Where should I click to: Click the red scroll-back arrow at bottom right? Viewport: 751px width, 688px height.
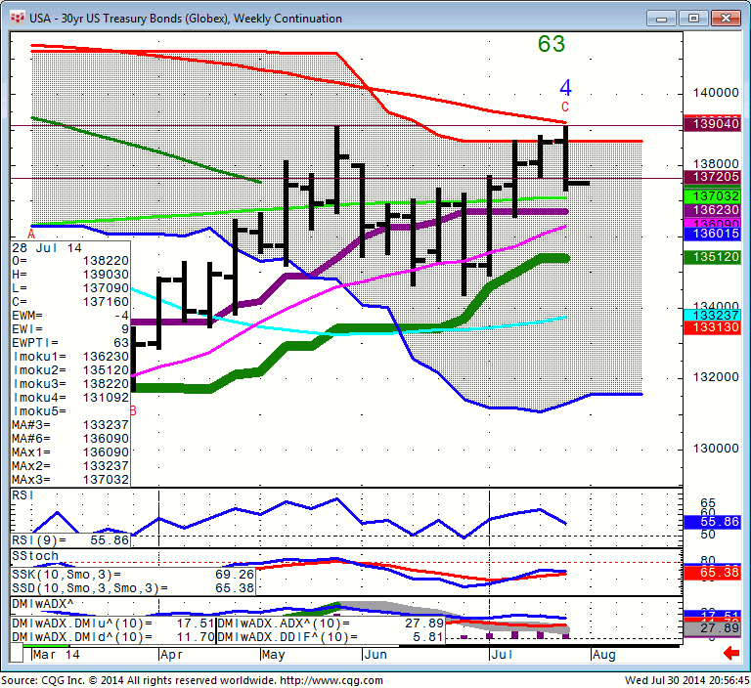click(x=731, y=653)
